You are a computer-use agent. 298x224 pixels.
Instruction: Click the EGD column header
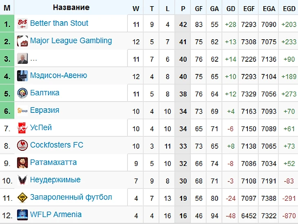(x=289, y=9)
